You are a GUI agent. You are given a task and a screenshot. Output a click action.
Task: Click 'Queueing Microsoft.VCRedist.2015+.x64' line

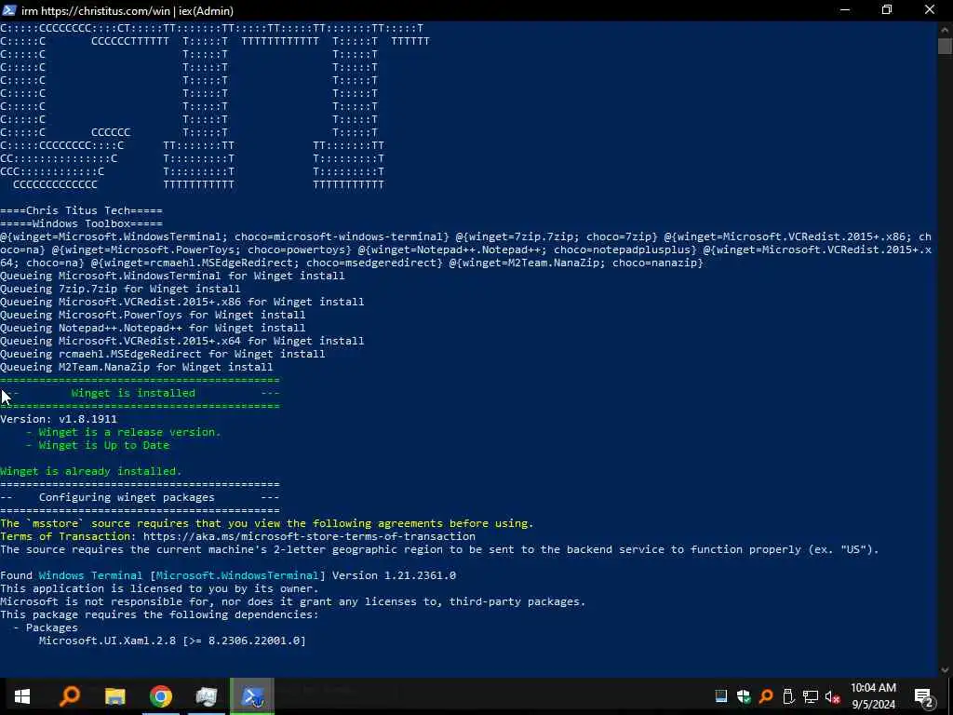tap(182, 341)
